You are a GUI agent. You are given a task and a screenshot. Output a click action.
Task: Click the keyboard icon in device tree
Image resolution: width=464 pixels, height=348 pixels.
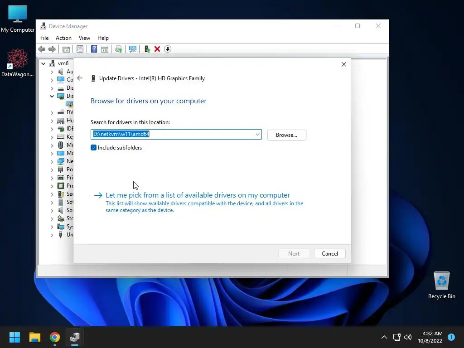click(x=61, y=137)
